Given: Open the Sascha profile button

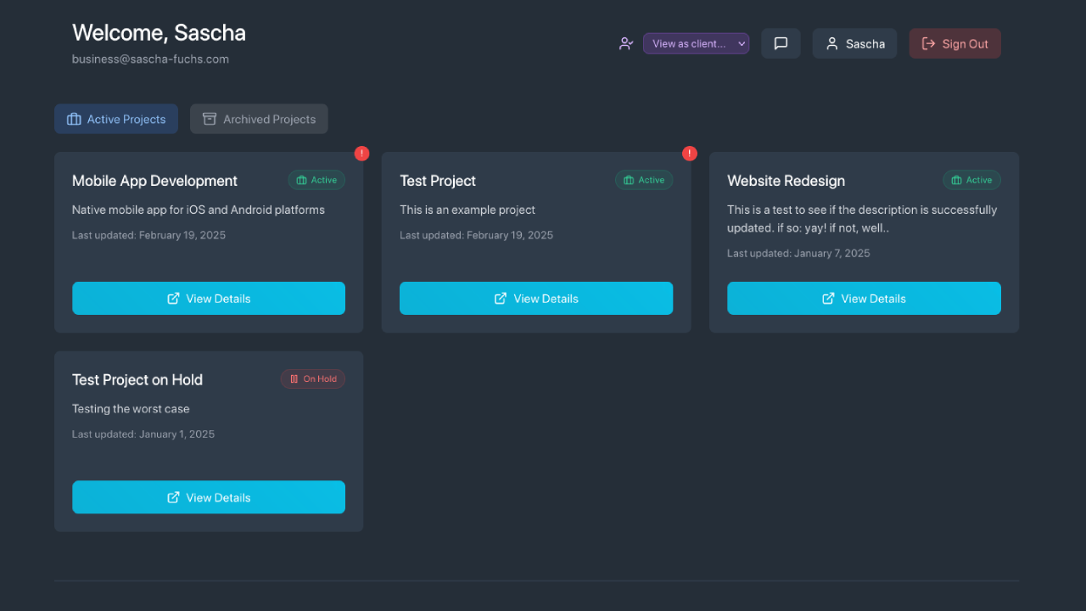Looking at the screenshot, I should click(854, 43).
